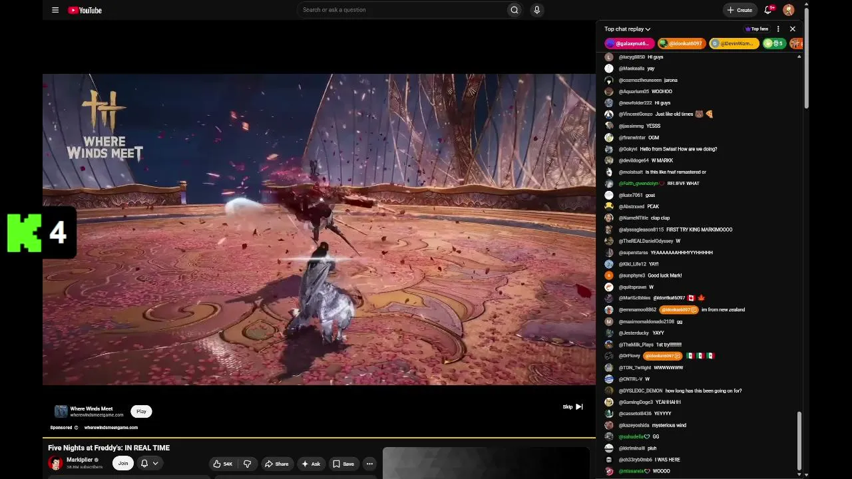Open @moistsalt's avatar in chat
The image size is (852, 479).
[x=608, y=172]
